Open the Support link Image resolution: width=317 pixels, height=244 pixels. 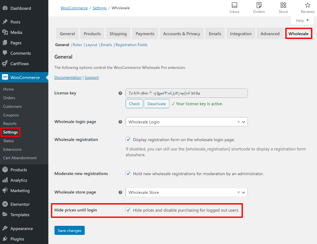click(x=92, y=78)
